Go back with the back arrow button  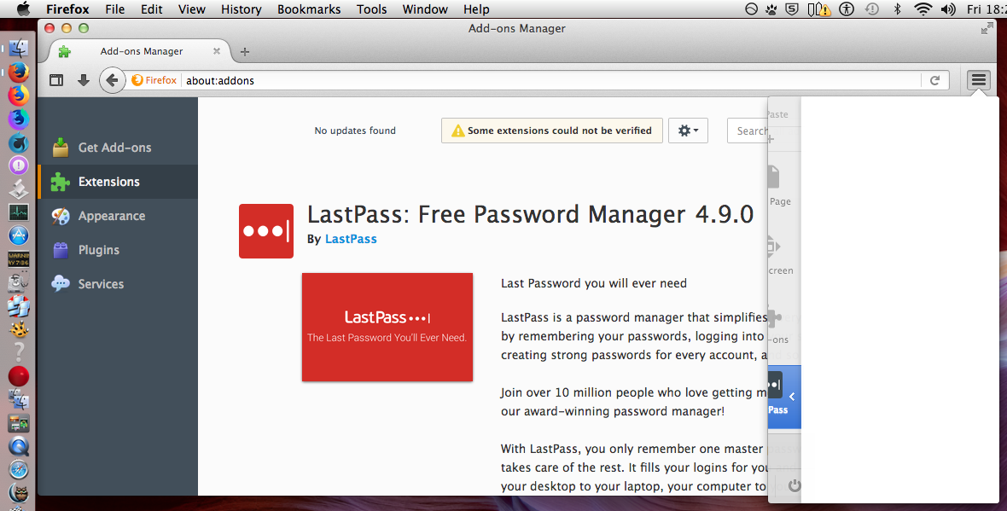pyautogui.click(x=112, y=80)
